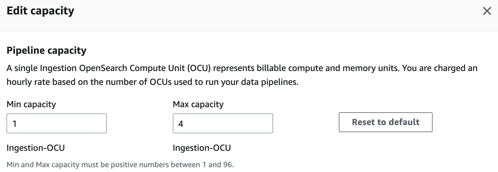The height and width of the screenshot is (172, 498).
Task: Click the Ingestion-OCU label under Min capacity
Action: 35,148
